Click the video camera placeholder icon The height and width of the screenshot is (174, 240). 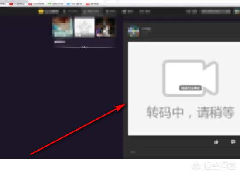pos(190,78)
